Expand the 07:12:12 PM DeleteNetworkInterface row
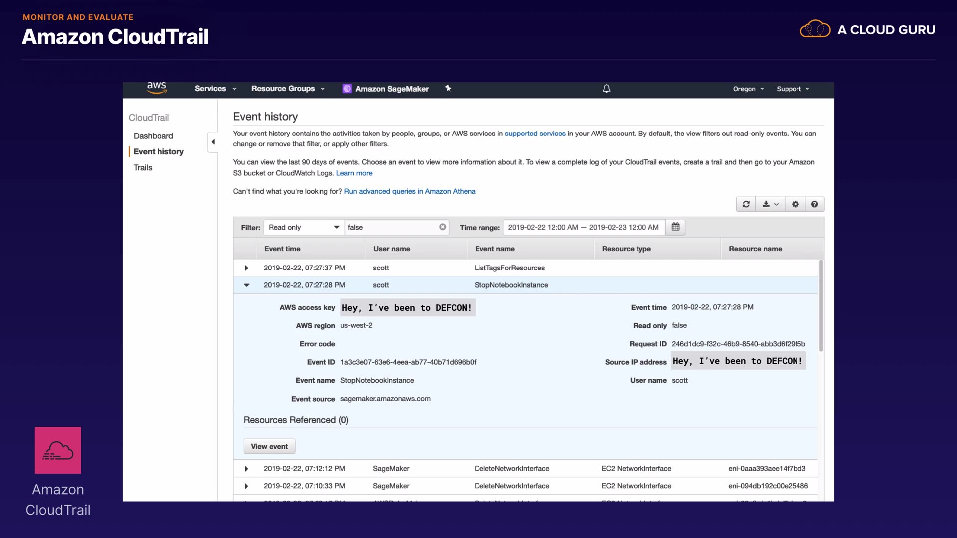Viewport: 957px width, 538px height. (x=246, y=469)
